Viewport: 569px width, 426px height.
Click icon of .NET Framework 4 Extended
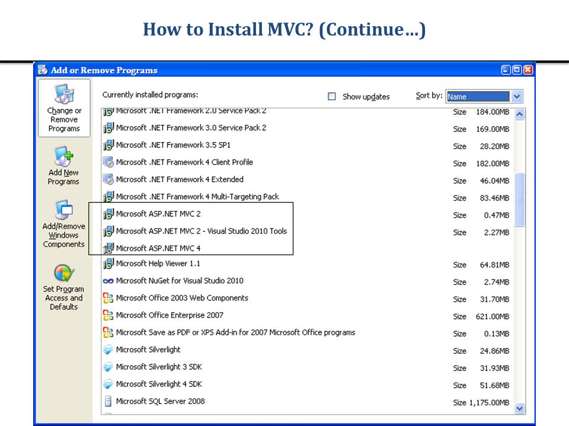[108, 179]
